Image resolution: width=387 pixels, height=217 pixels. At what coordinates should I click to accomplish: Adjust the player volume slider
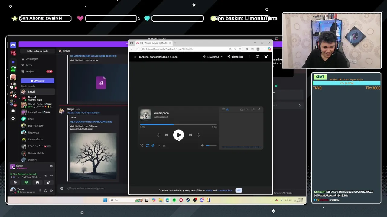pos(211,146)
